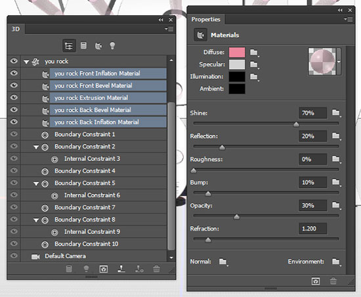
Task: Click Move object to ground plane icon
Action: (x=121, y=269)
